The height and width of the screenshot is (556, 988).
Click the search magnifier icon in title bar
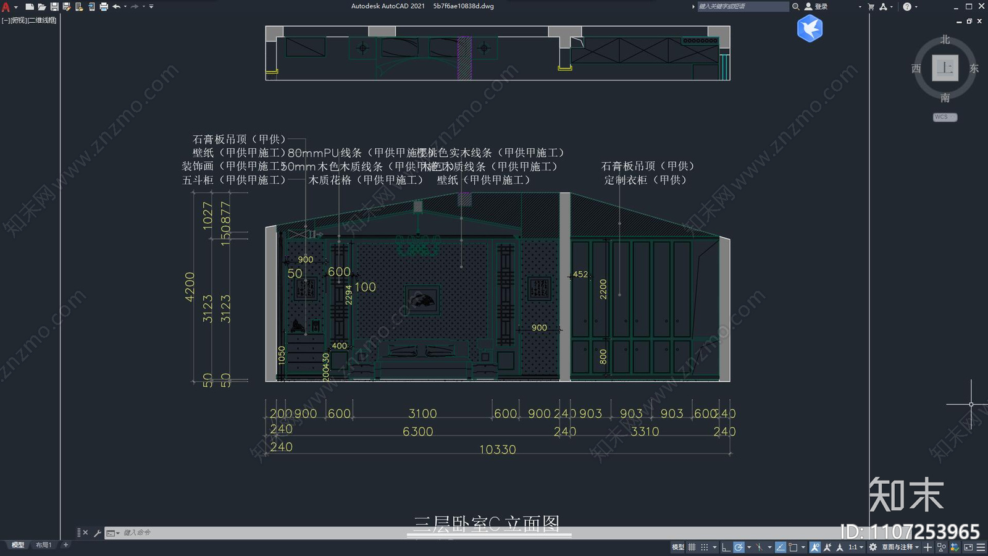click(796, 7)
